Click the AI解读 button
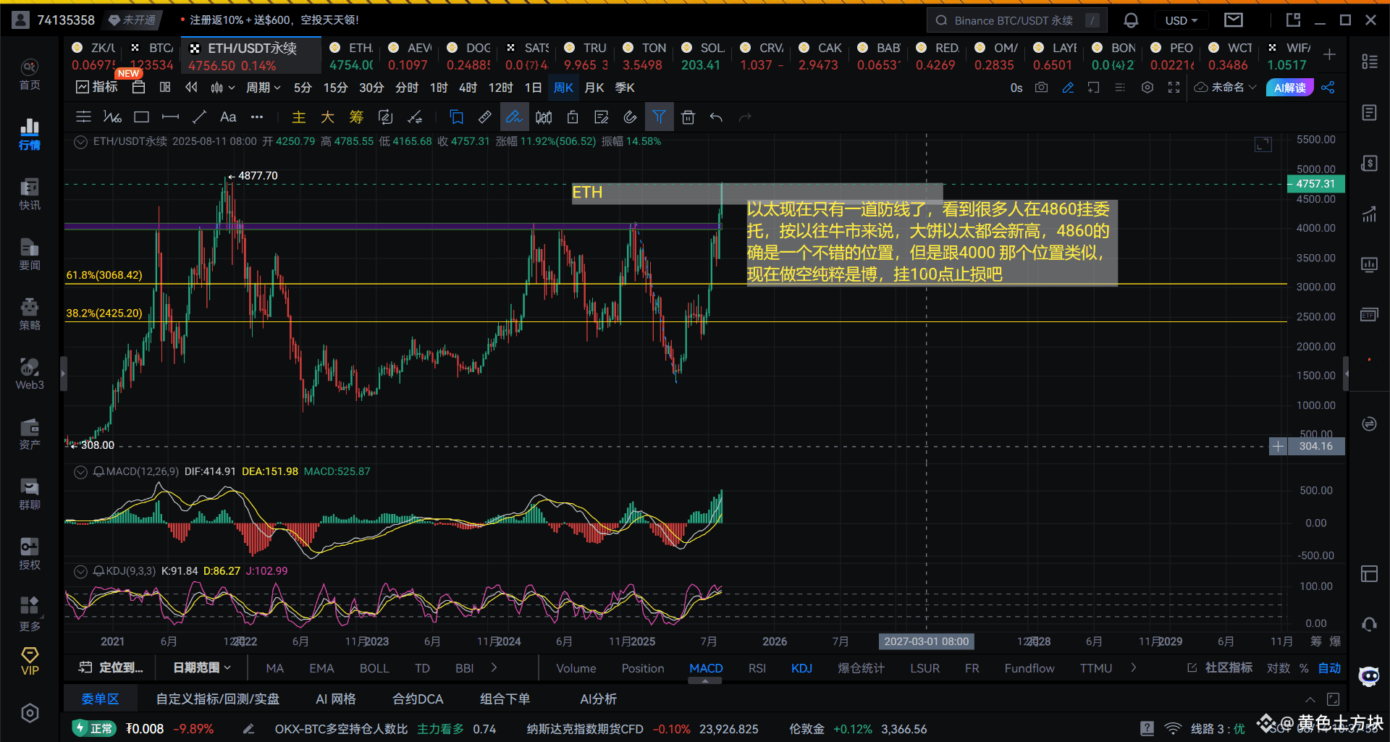 click(x=1290, y=88)
